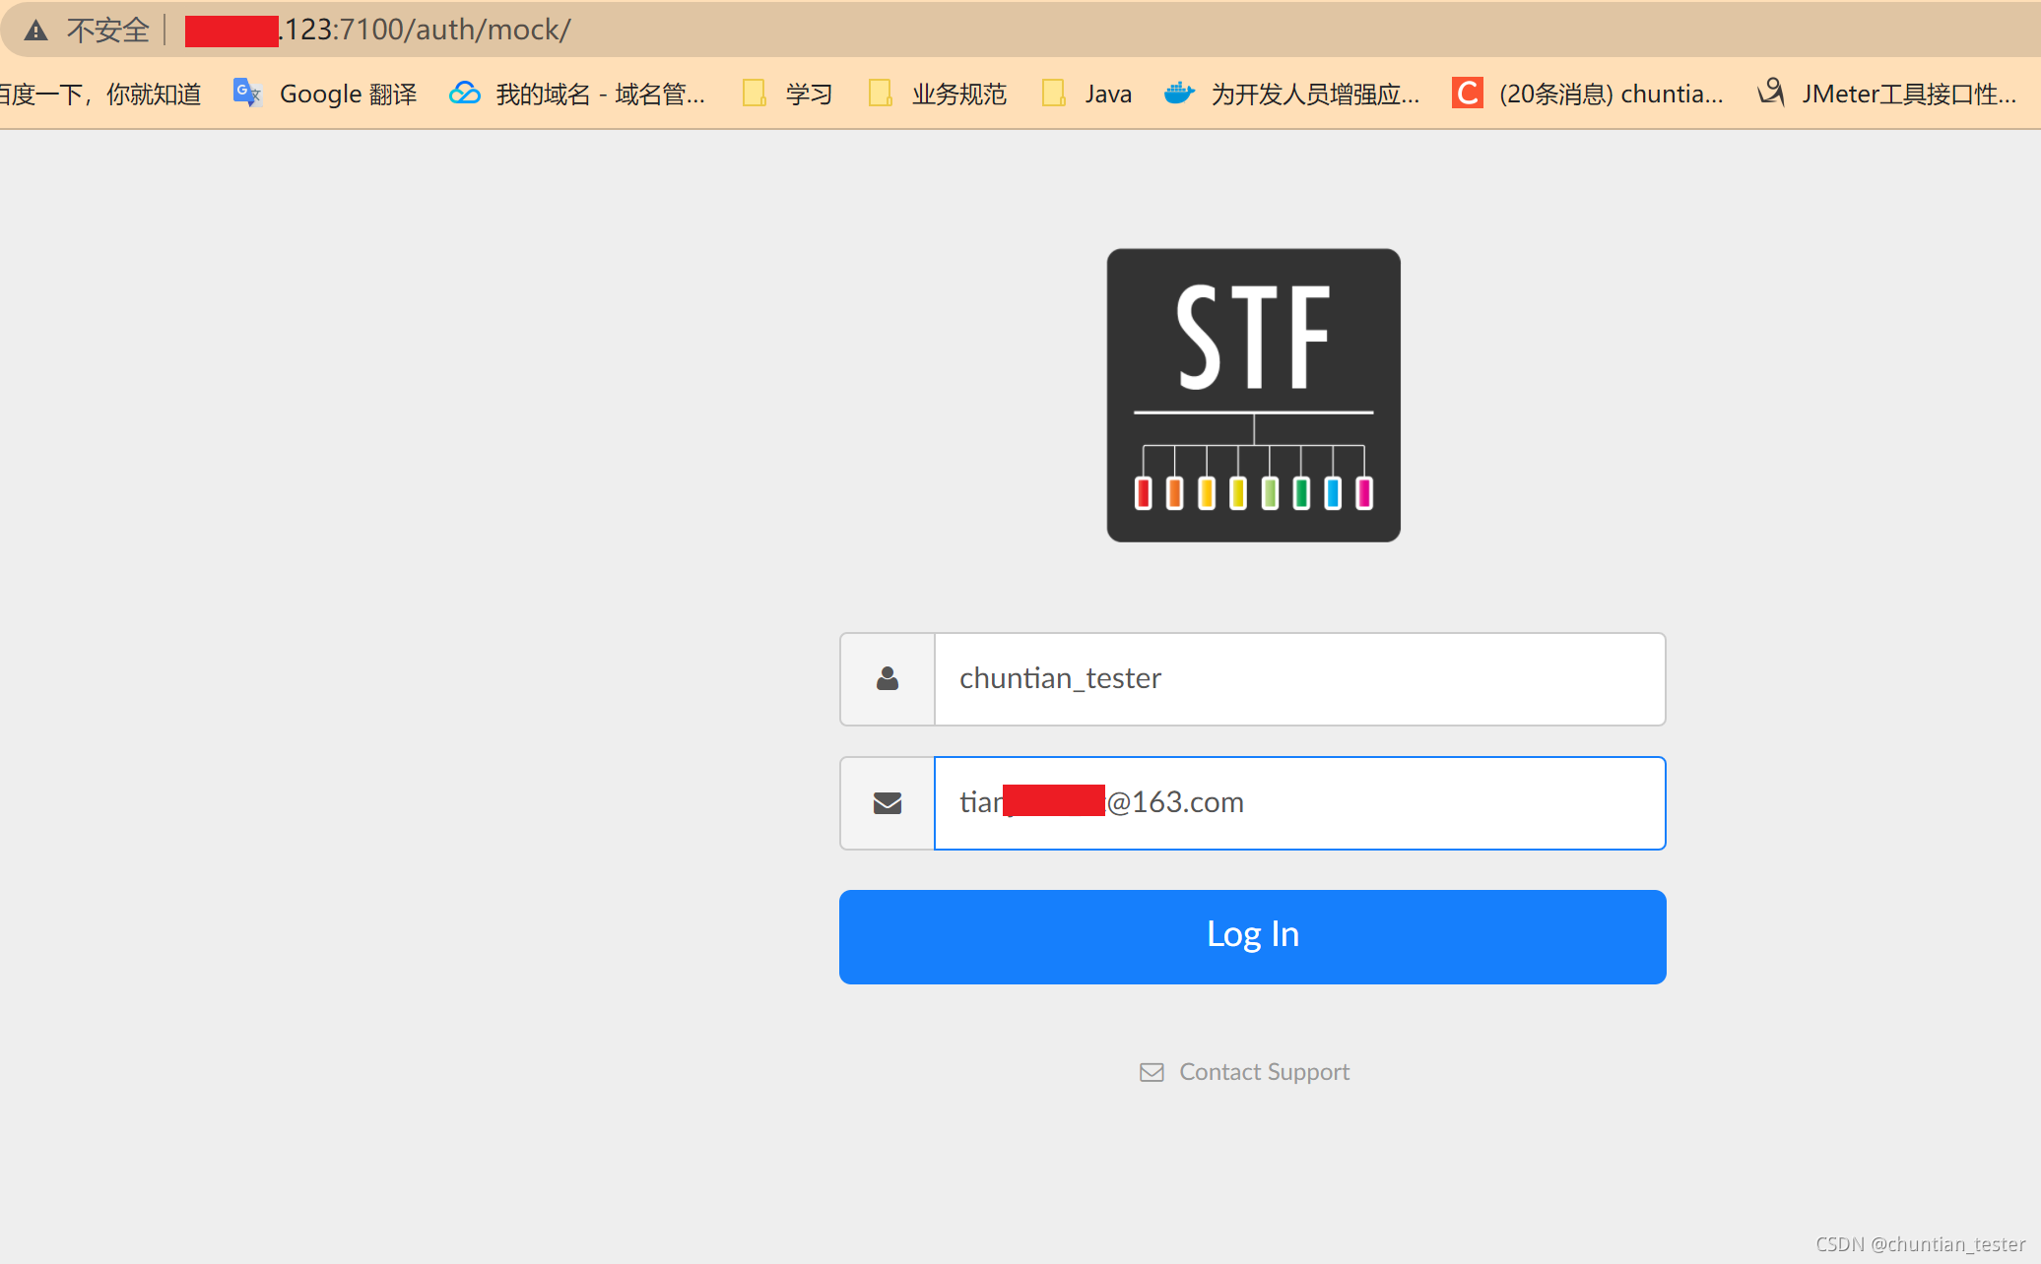Image resolution: width=2041 pixels, height=1264 pixels.
Task: Click the user icon beside username field
Action: (887, 679)
